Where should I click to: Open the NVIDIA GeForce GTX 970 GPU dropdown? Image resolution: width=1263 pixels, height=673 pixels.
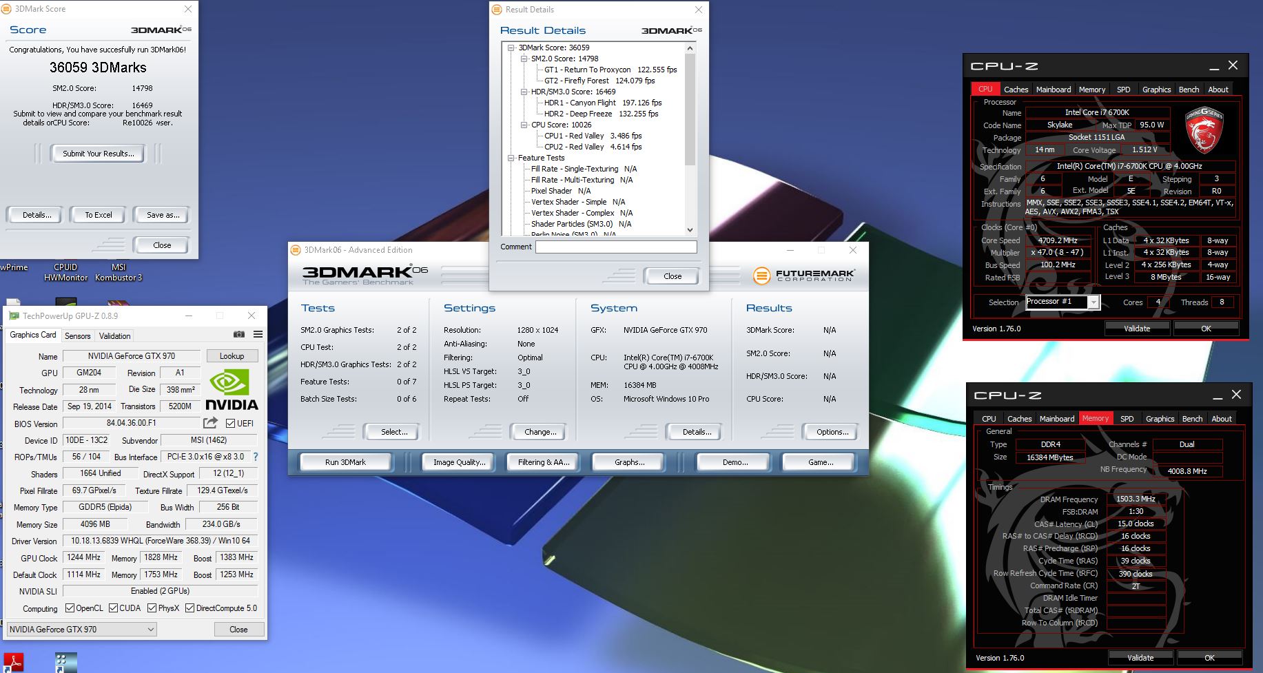pyautogui.click(x=82, y=629)
